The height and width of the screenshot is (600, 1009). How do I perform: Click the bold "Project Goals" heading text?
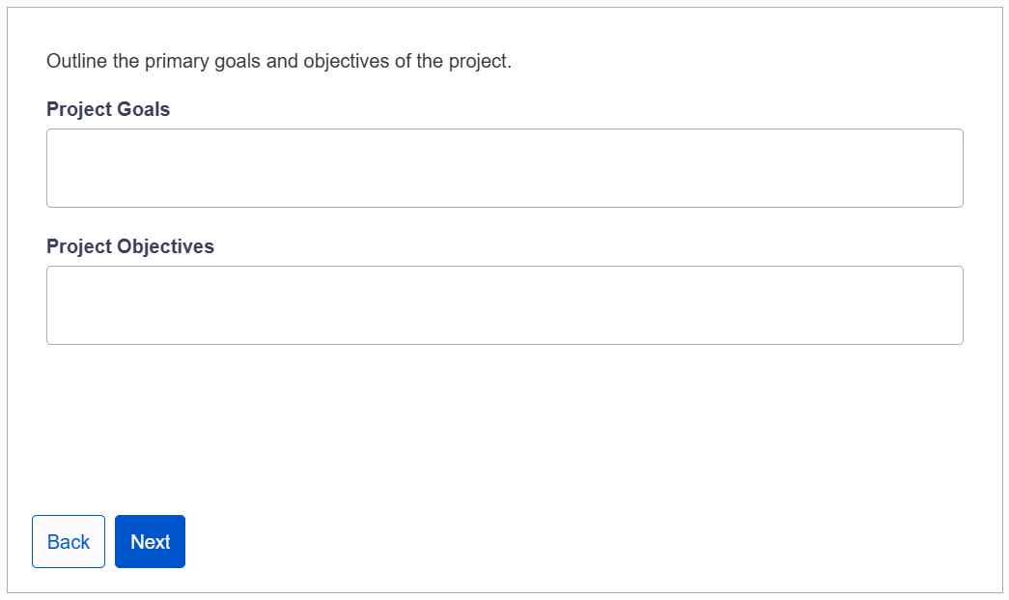[x=108, y=109]
